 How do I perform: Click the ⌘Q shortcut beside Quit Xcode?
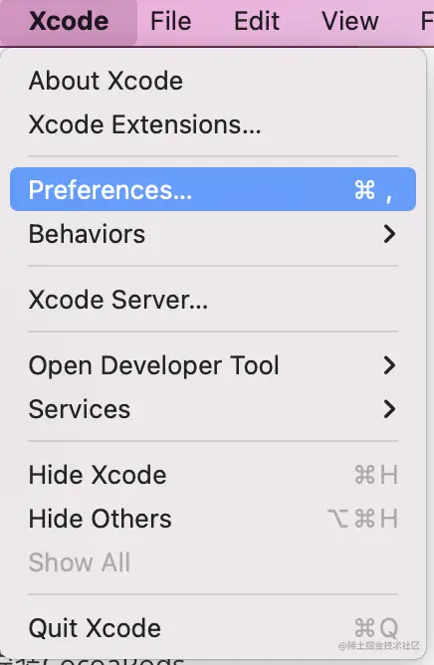tap(376, 628)
